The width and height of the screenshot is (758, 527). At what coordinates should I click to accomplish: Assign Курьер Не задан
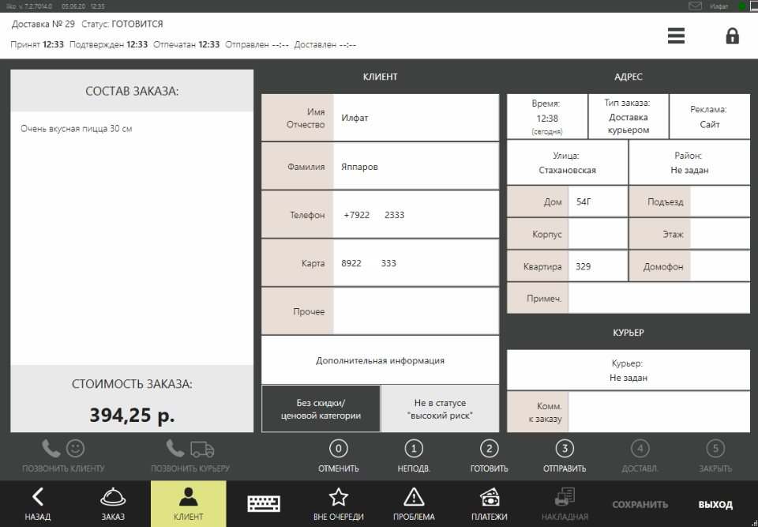tap(629, 371)
